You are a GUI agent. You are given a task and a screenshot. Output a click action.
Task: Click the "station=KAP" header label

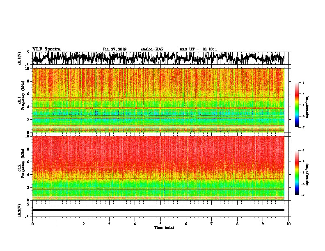[152, 49]
